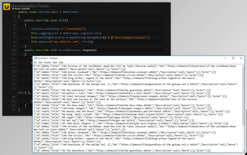This screenshot has height=155, width=247.
Task: Click the logan-19736 URL text
Action: (108, 117)
